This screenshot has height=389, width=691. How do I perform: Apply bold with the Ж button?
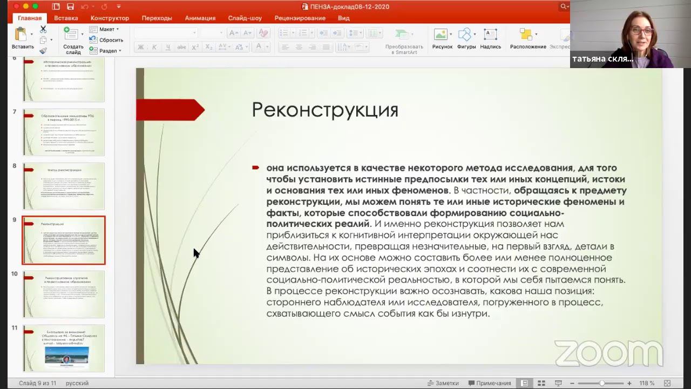[x=141, y=47]
